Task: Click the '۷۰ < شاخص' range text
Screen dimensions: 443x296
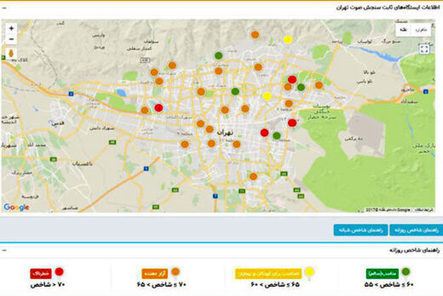Action: [x=48, y=285]
